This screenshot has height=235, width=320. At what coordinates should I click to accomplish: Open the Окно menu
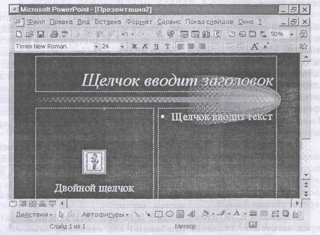[246, 22]
